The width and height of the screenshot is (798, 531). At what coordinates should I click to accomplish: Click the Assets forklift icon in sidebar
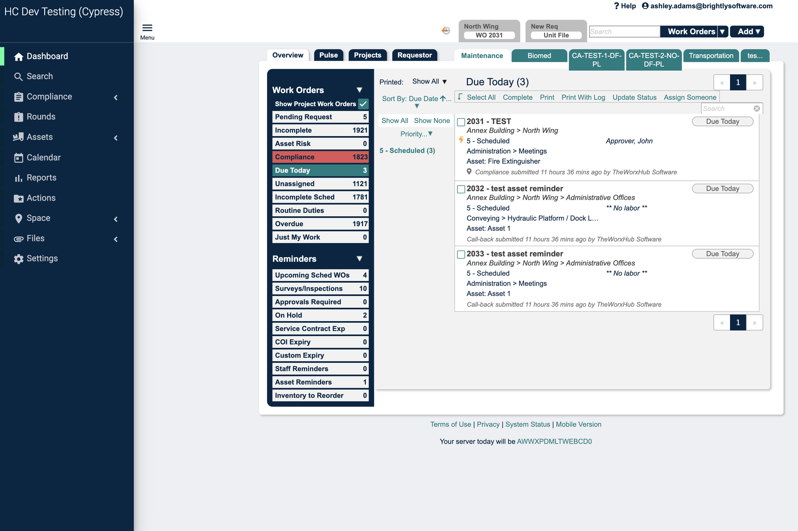[18, 137]
